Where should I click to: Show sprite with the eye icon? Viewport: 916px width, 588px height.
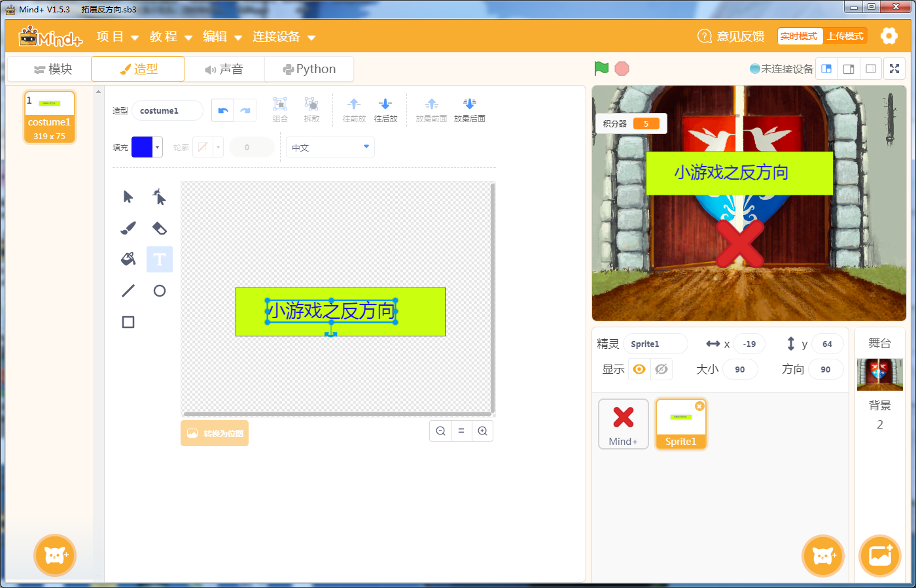639,369
